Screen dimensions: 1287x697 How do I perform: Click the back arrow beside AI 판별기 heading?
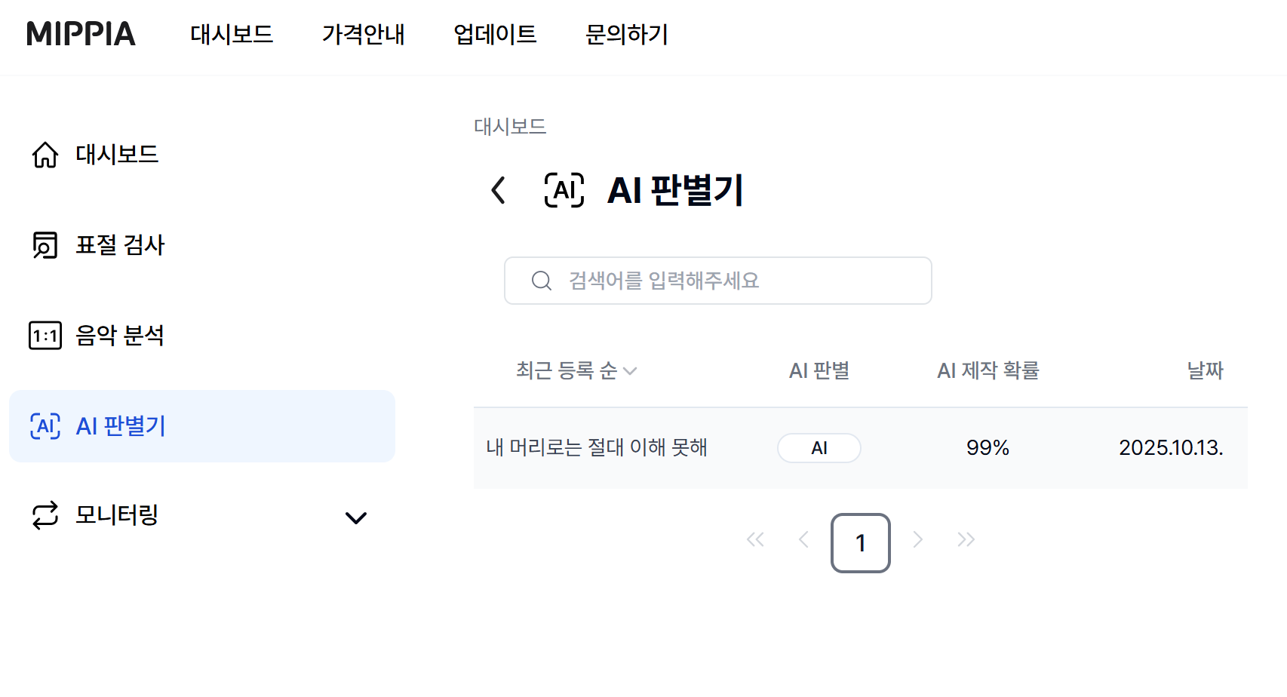[x=498, y=190]
